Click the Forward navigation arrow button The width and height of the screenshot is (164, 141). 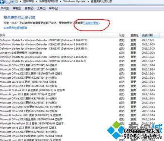tap(8, 2)
